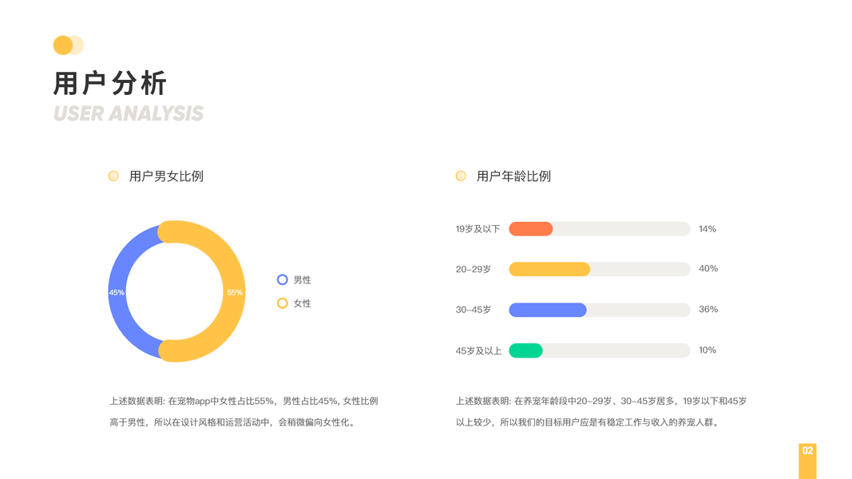Select the yellow 女性 legend ring
Viewport: 852px width, 479px height.
tap(282, 303)
